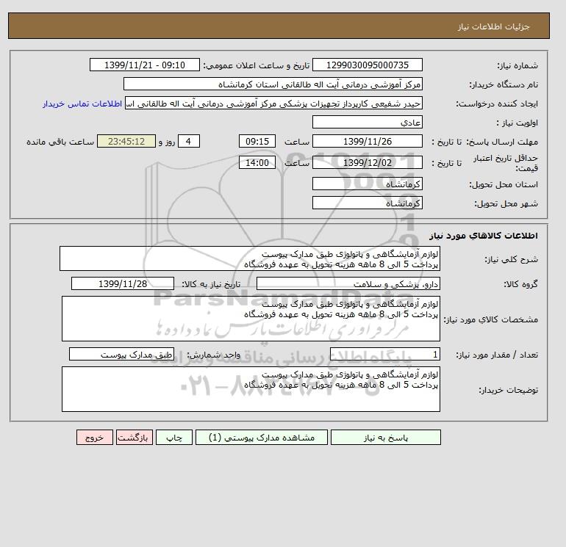The width and height of the screenshot is (566, 547).
Task: Click the ساعت باقی مانده label
Action: [60, 142]
